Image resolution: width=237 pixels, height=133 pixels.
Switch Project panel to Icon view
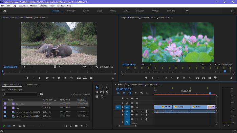tap(14, 126)
